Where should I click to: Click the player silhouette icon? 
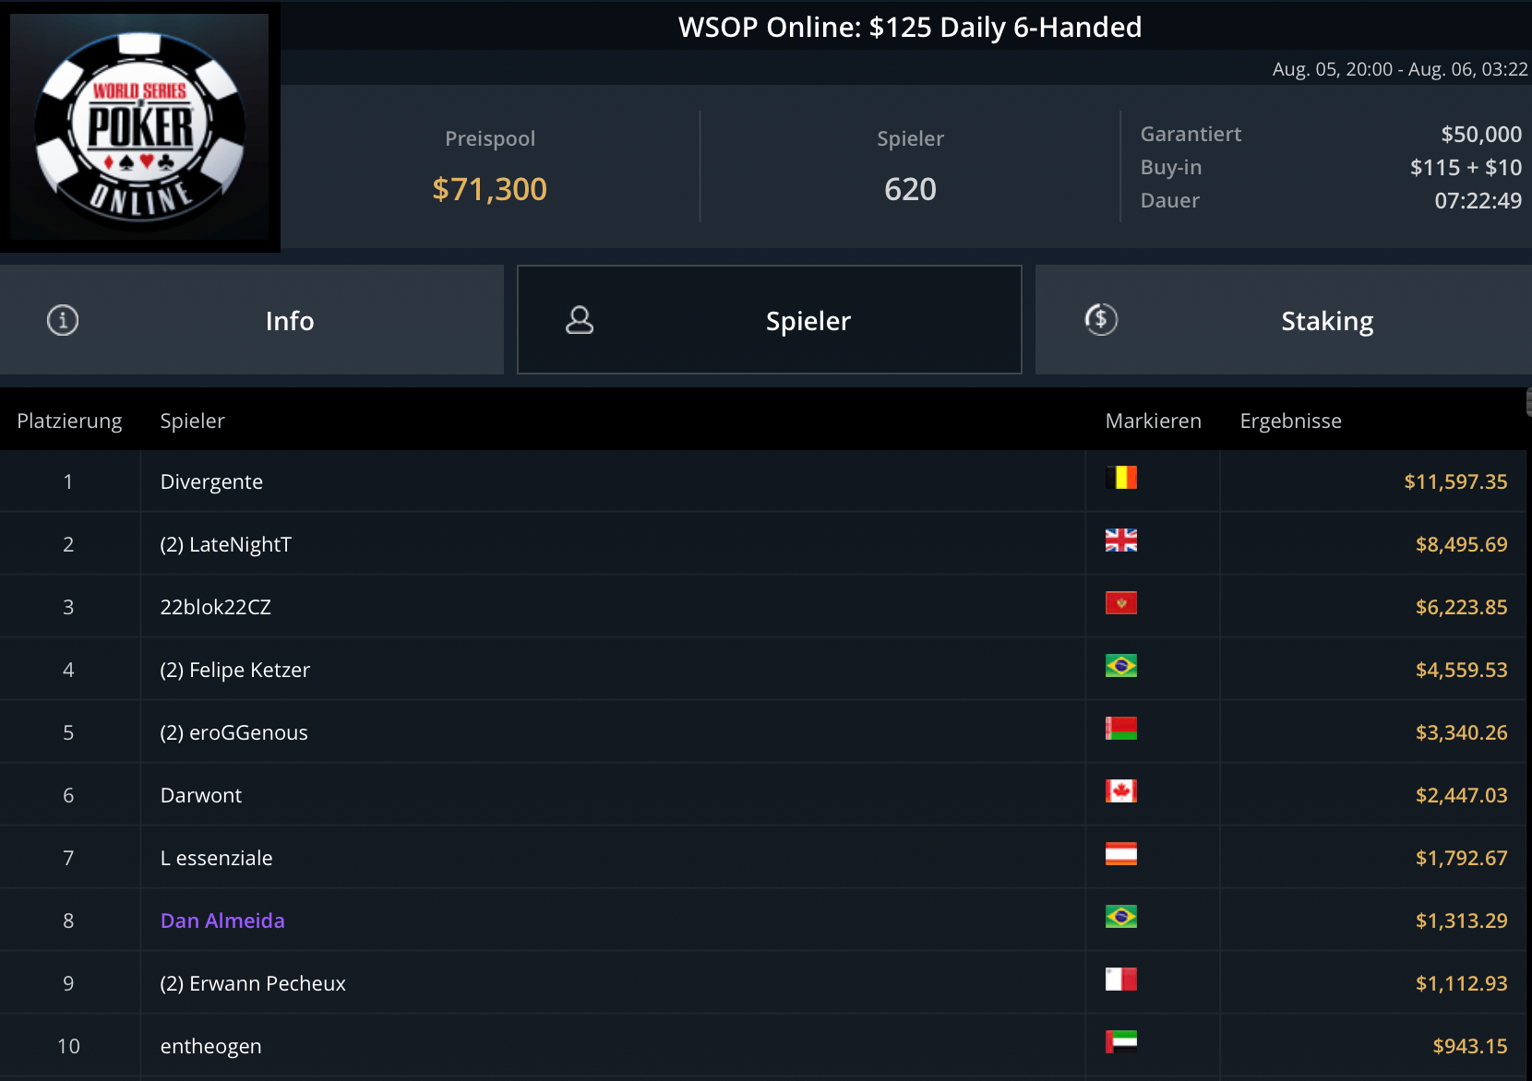pos(580,320)
